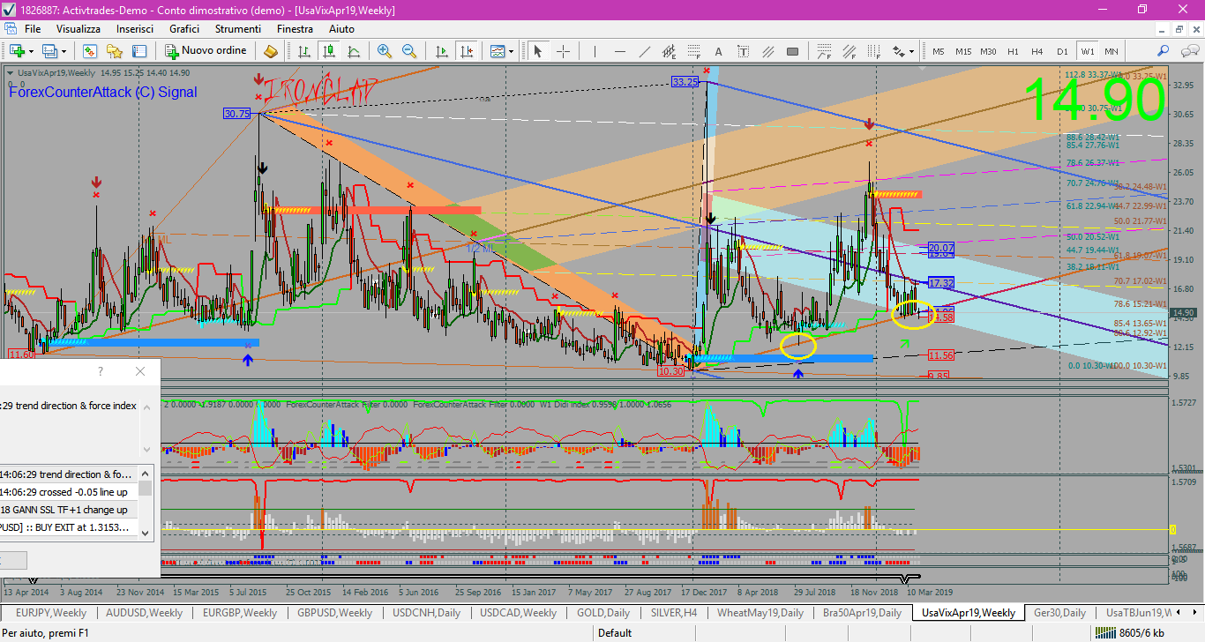Switch timeframe to H4
This screenshot has width=1205, height=642.
pos(1037,51)
